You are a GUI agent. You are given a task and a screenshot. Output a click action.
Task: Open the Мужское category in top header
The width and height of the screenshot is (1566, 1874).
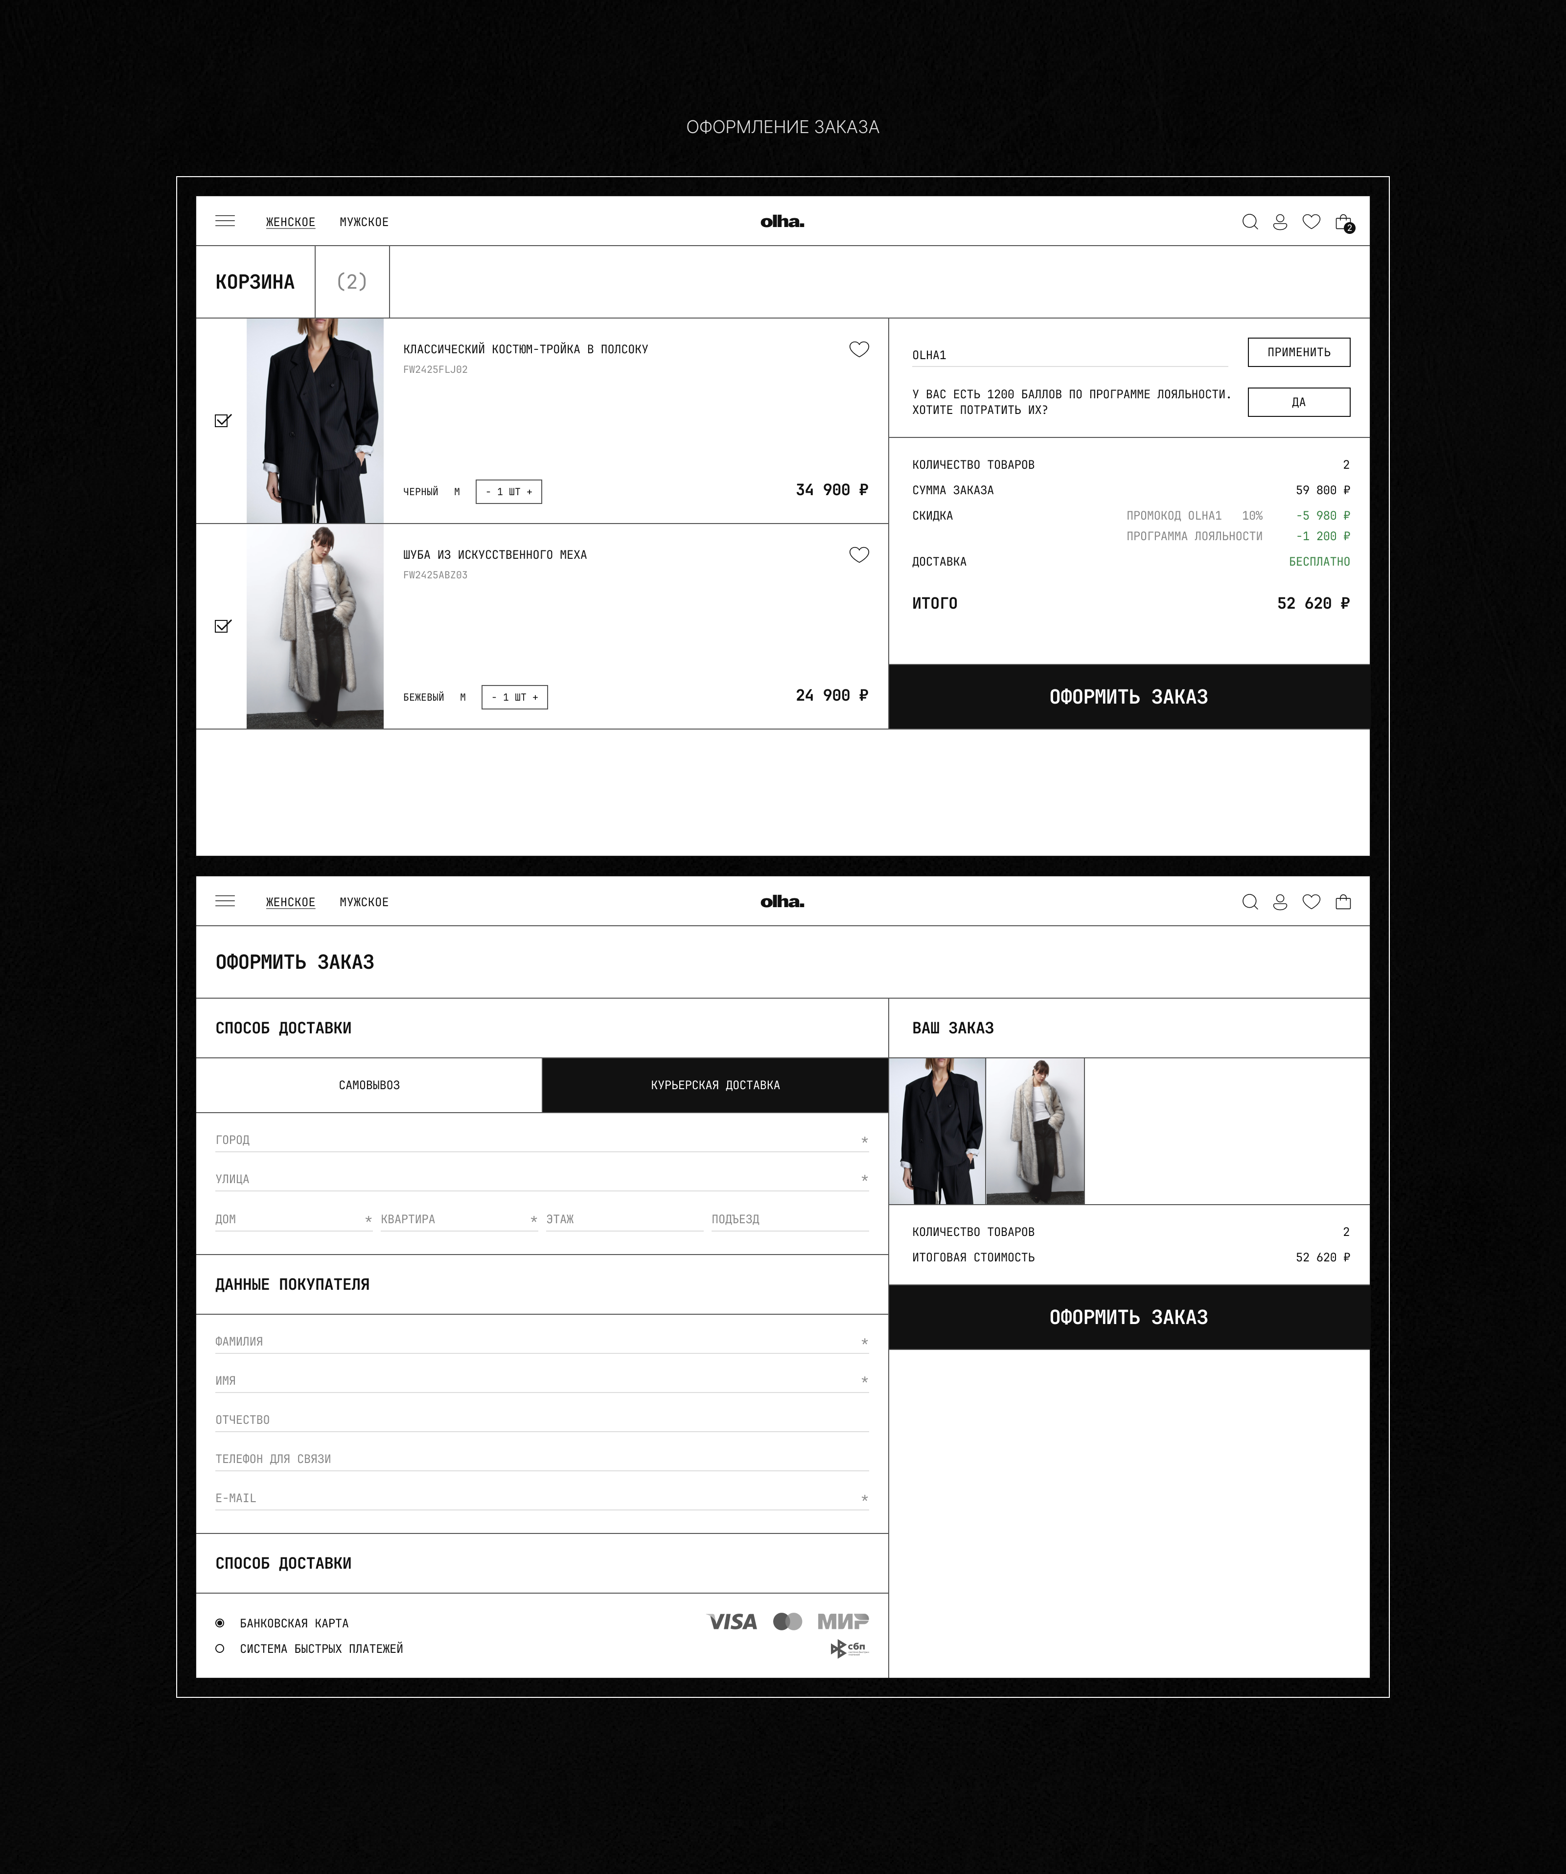(364, 222)
